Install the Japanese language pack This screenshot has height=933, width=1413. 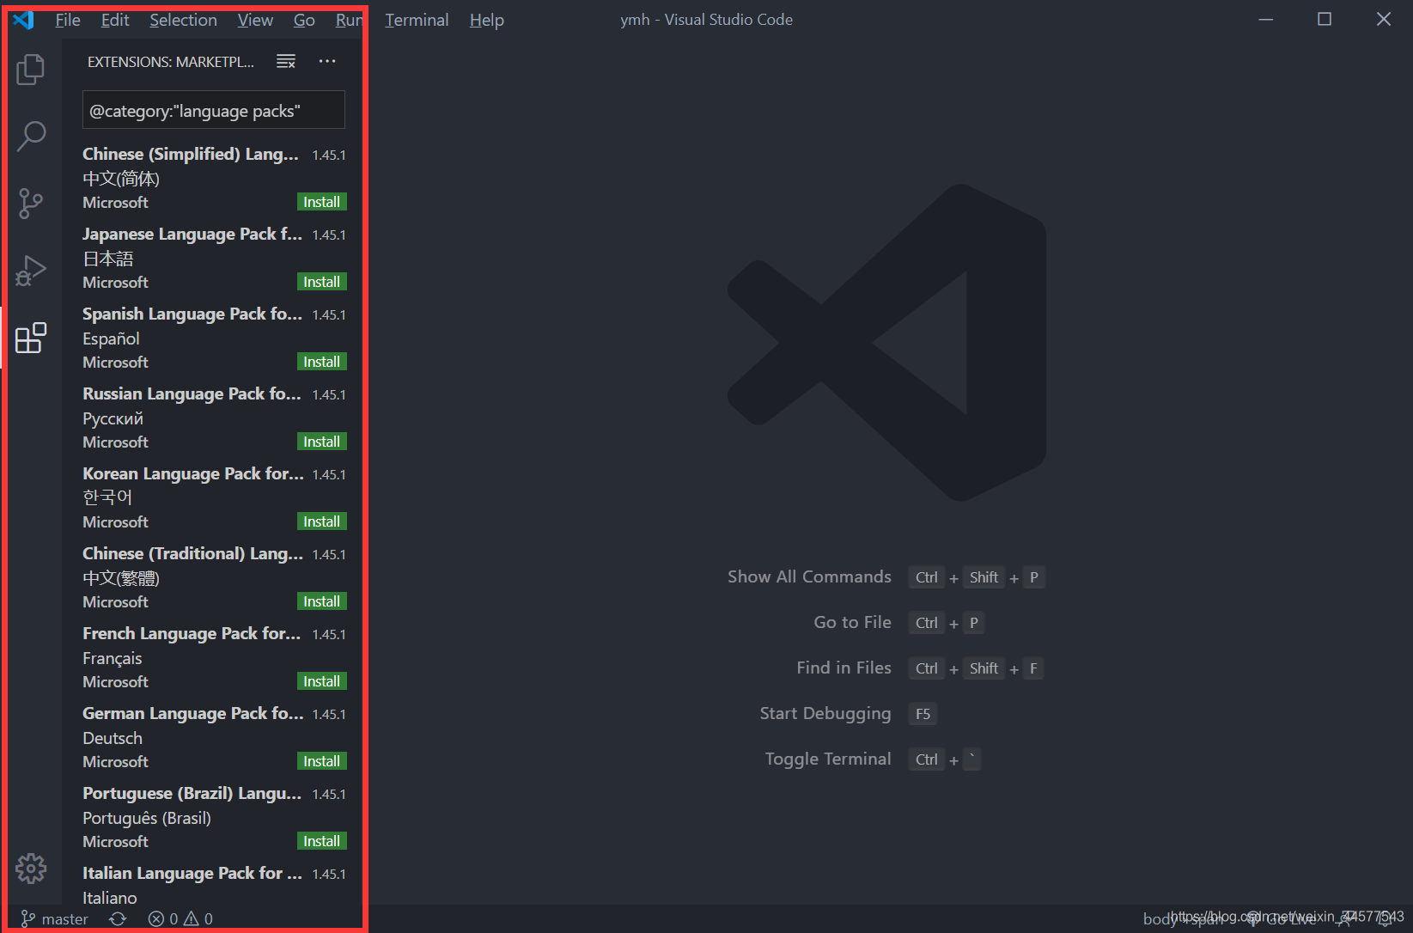321,282
